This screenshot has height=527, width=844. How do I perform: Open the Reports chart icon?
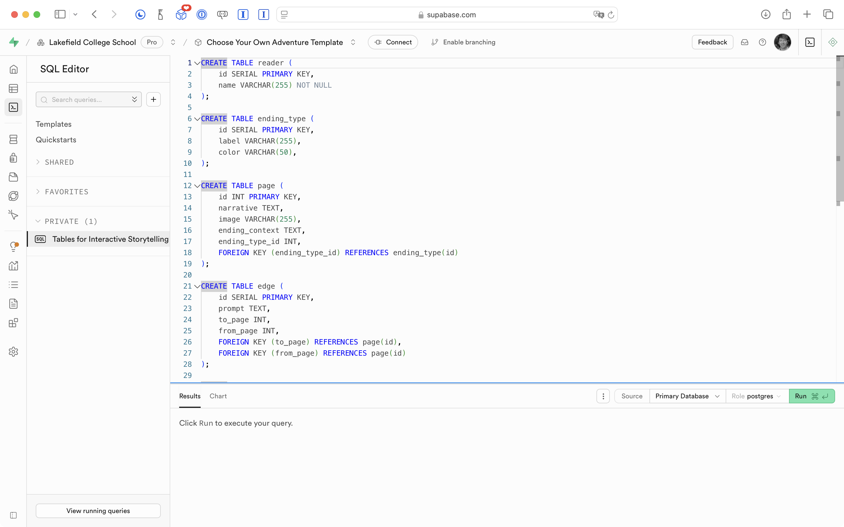[x=13, y=266]
